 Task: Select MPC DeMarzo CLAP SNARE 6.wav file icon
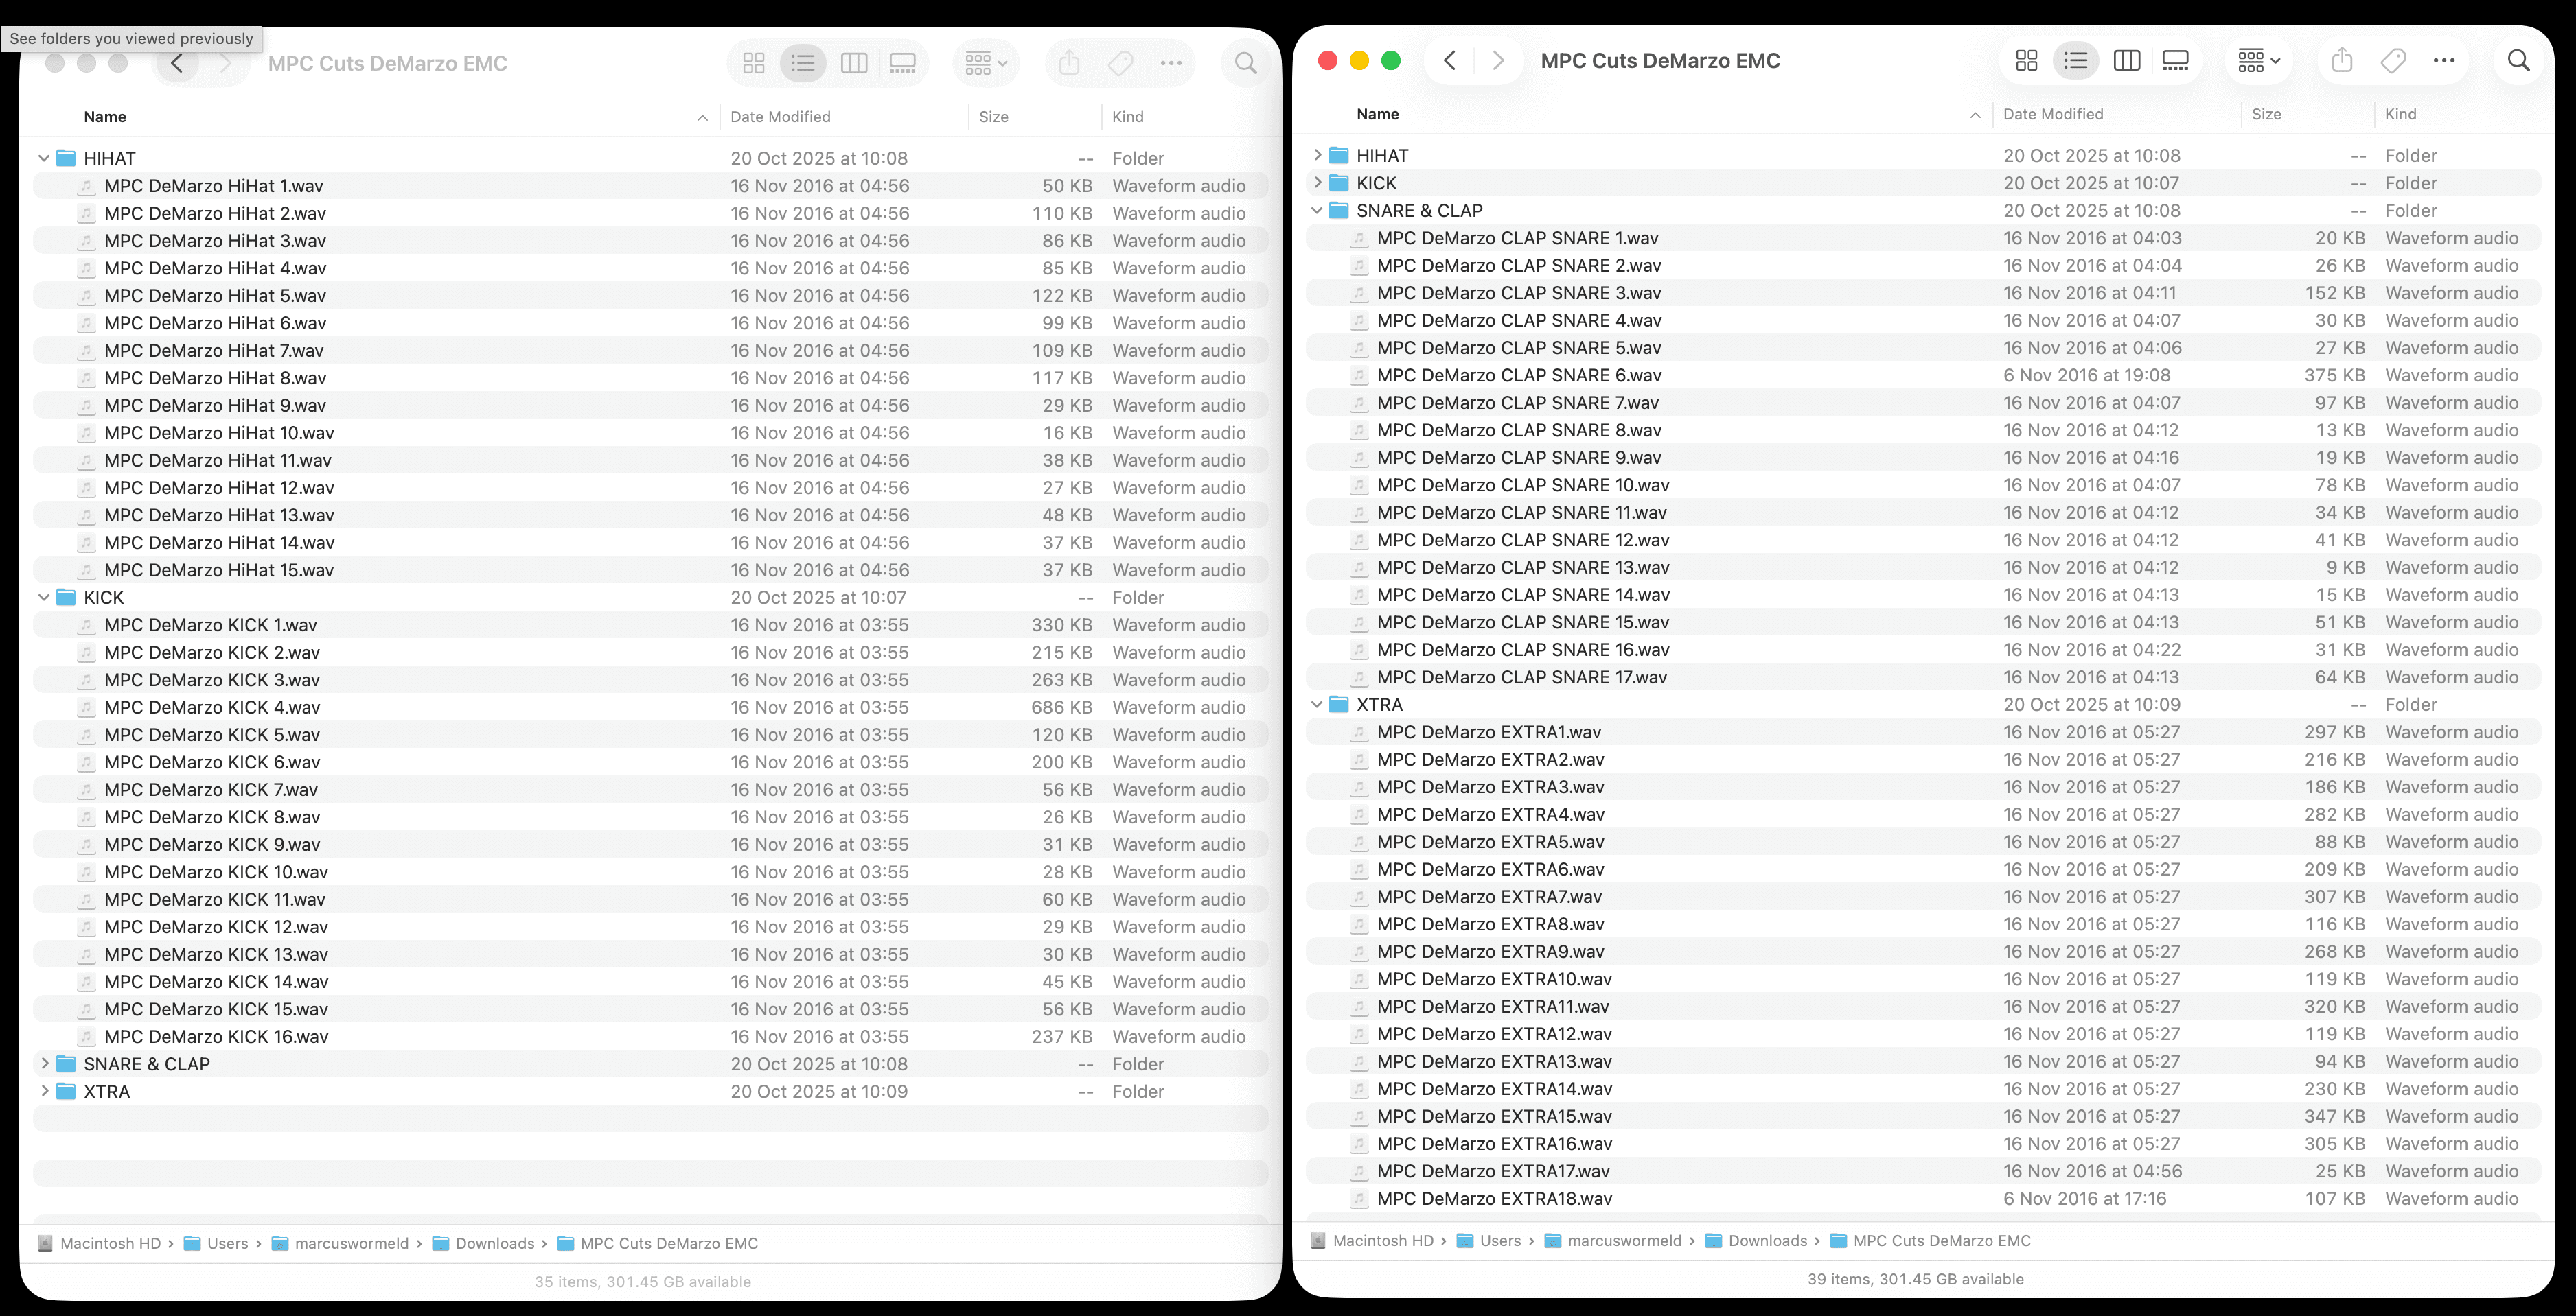(x=1359, y=376)
